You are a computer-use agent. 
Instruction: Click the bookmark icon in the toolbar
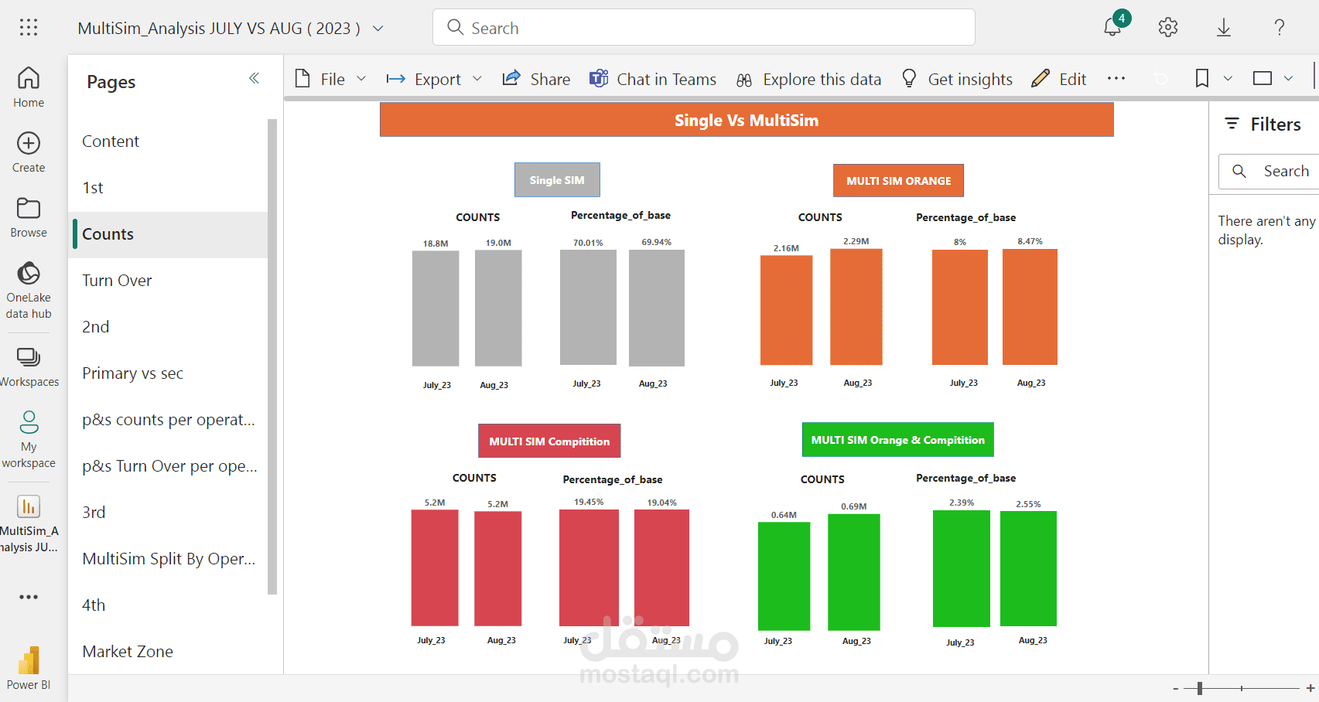coord(1201,78)
